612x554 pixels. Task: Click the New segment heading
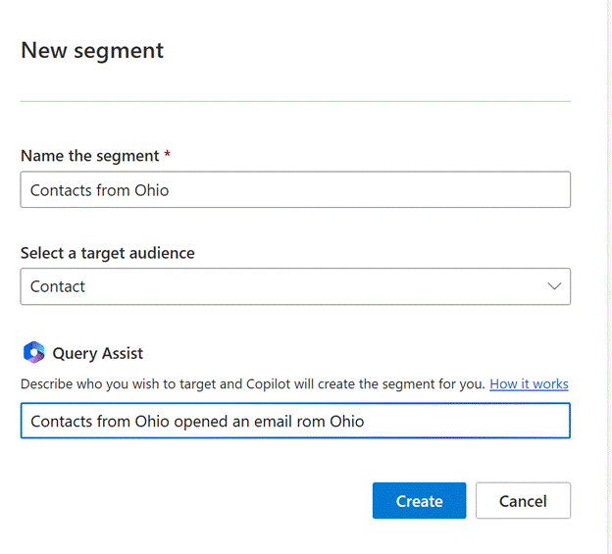(x=92, y=51)
